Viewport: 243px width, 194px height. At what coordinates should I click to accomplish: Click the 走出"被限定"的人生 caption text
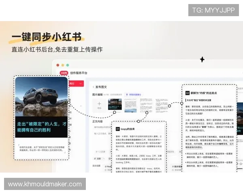pos(42,127)
